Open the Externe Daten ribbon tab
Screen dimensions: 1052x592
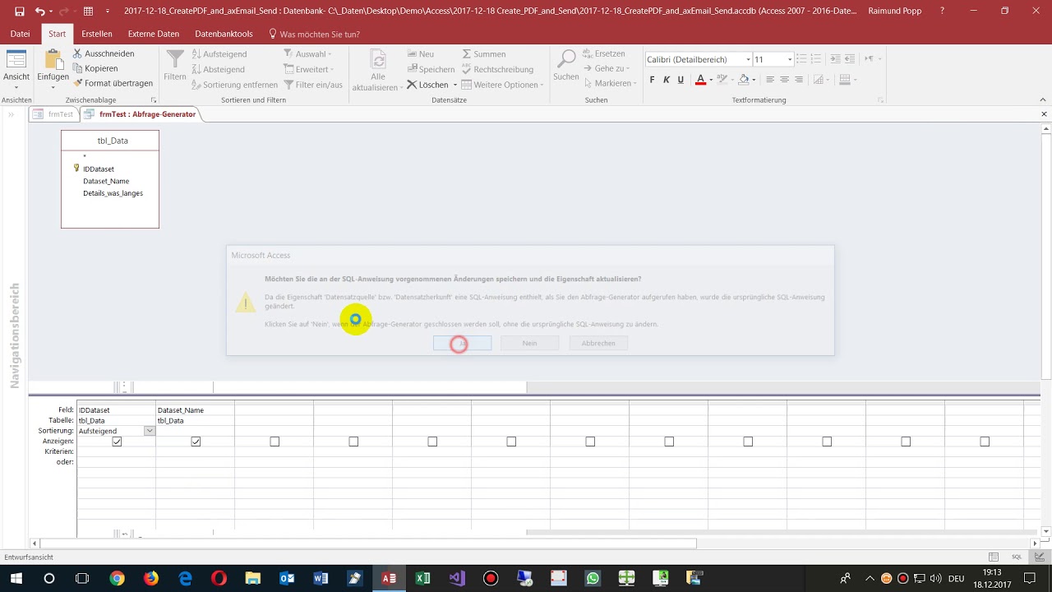coord(154,34)
